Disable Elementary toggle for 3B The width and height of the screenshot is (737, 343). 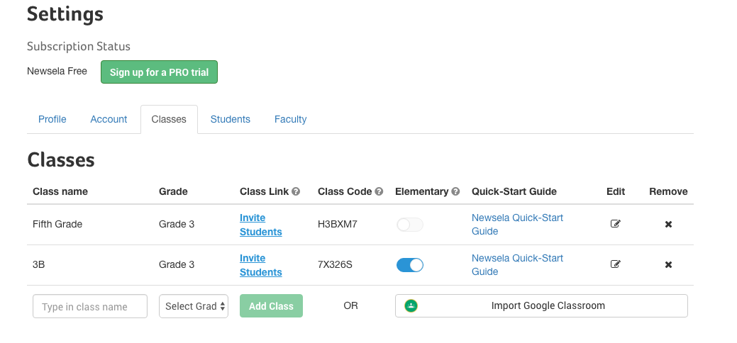pyautogui.click(x=410, y=265)
